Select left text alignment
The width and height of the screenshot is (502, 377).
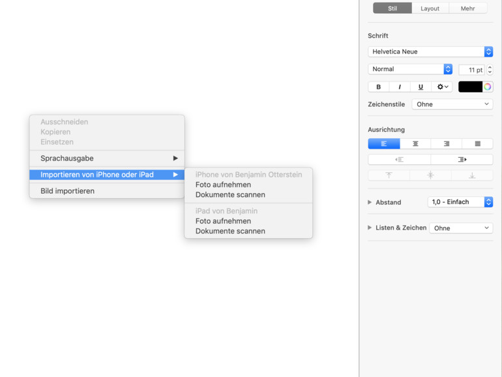[384, 143]
